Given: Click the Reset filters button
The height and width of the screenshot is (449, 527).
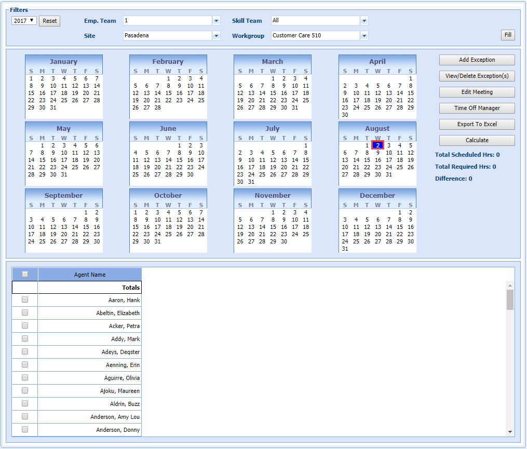Looking at the screenshot, I should [x=50, y=21].
